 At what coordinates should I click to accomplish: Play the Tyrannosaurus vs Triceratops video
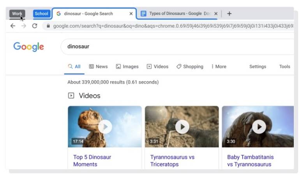182,126
